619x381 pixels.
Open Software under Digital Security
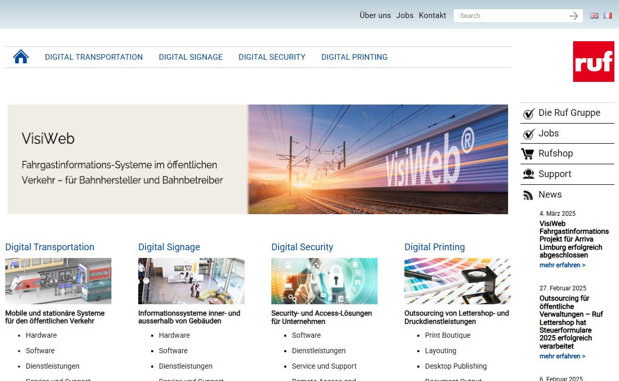(x=306, y=335)
